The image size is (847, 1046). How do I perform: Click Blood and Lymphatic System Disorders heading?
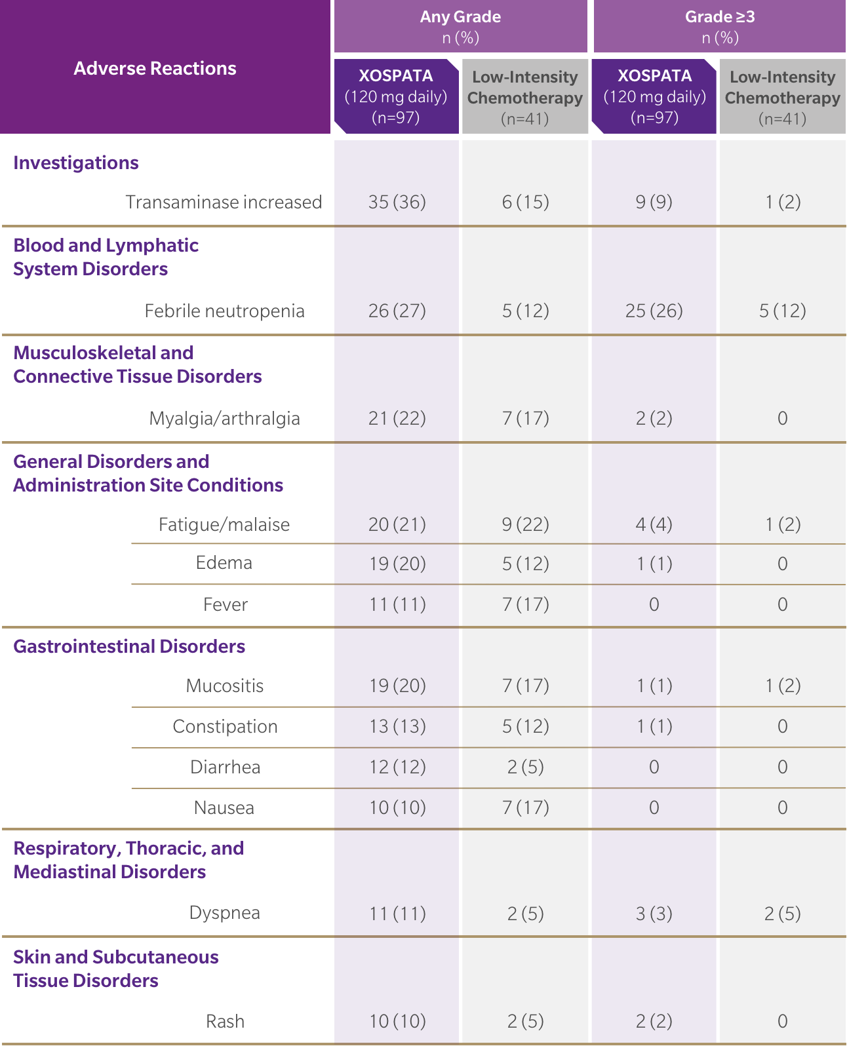[106, 257]
